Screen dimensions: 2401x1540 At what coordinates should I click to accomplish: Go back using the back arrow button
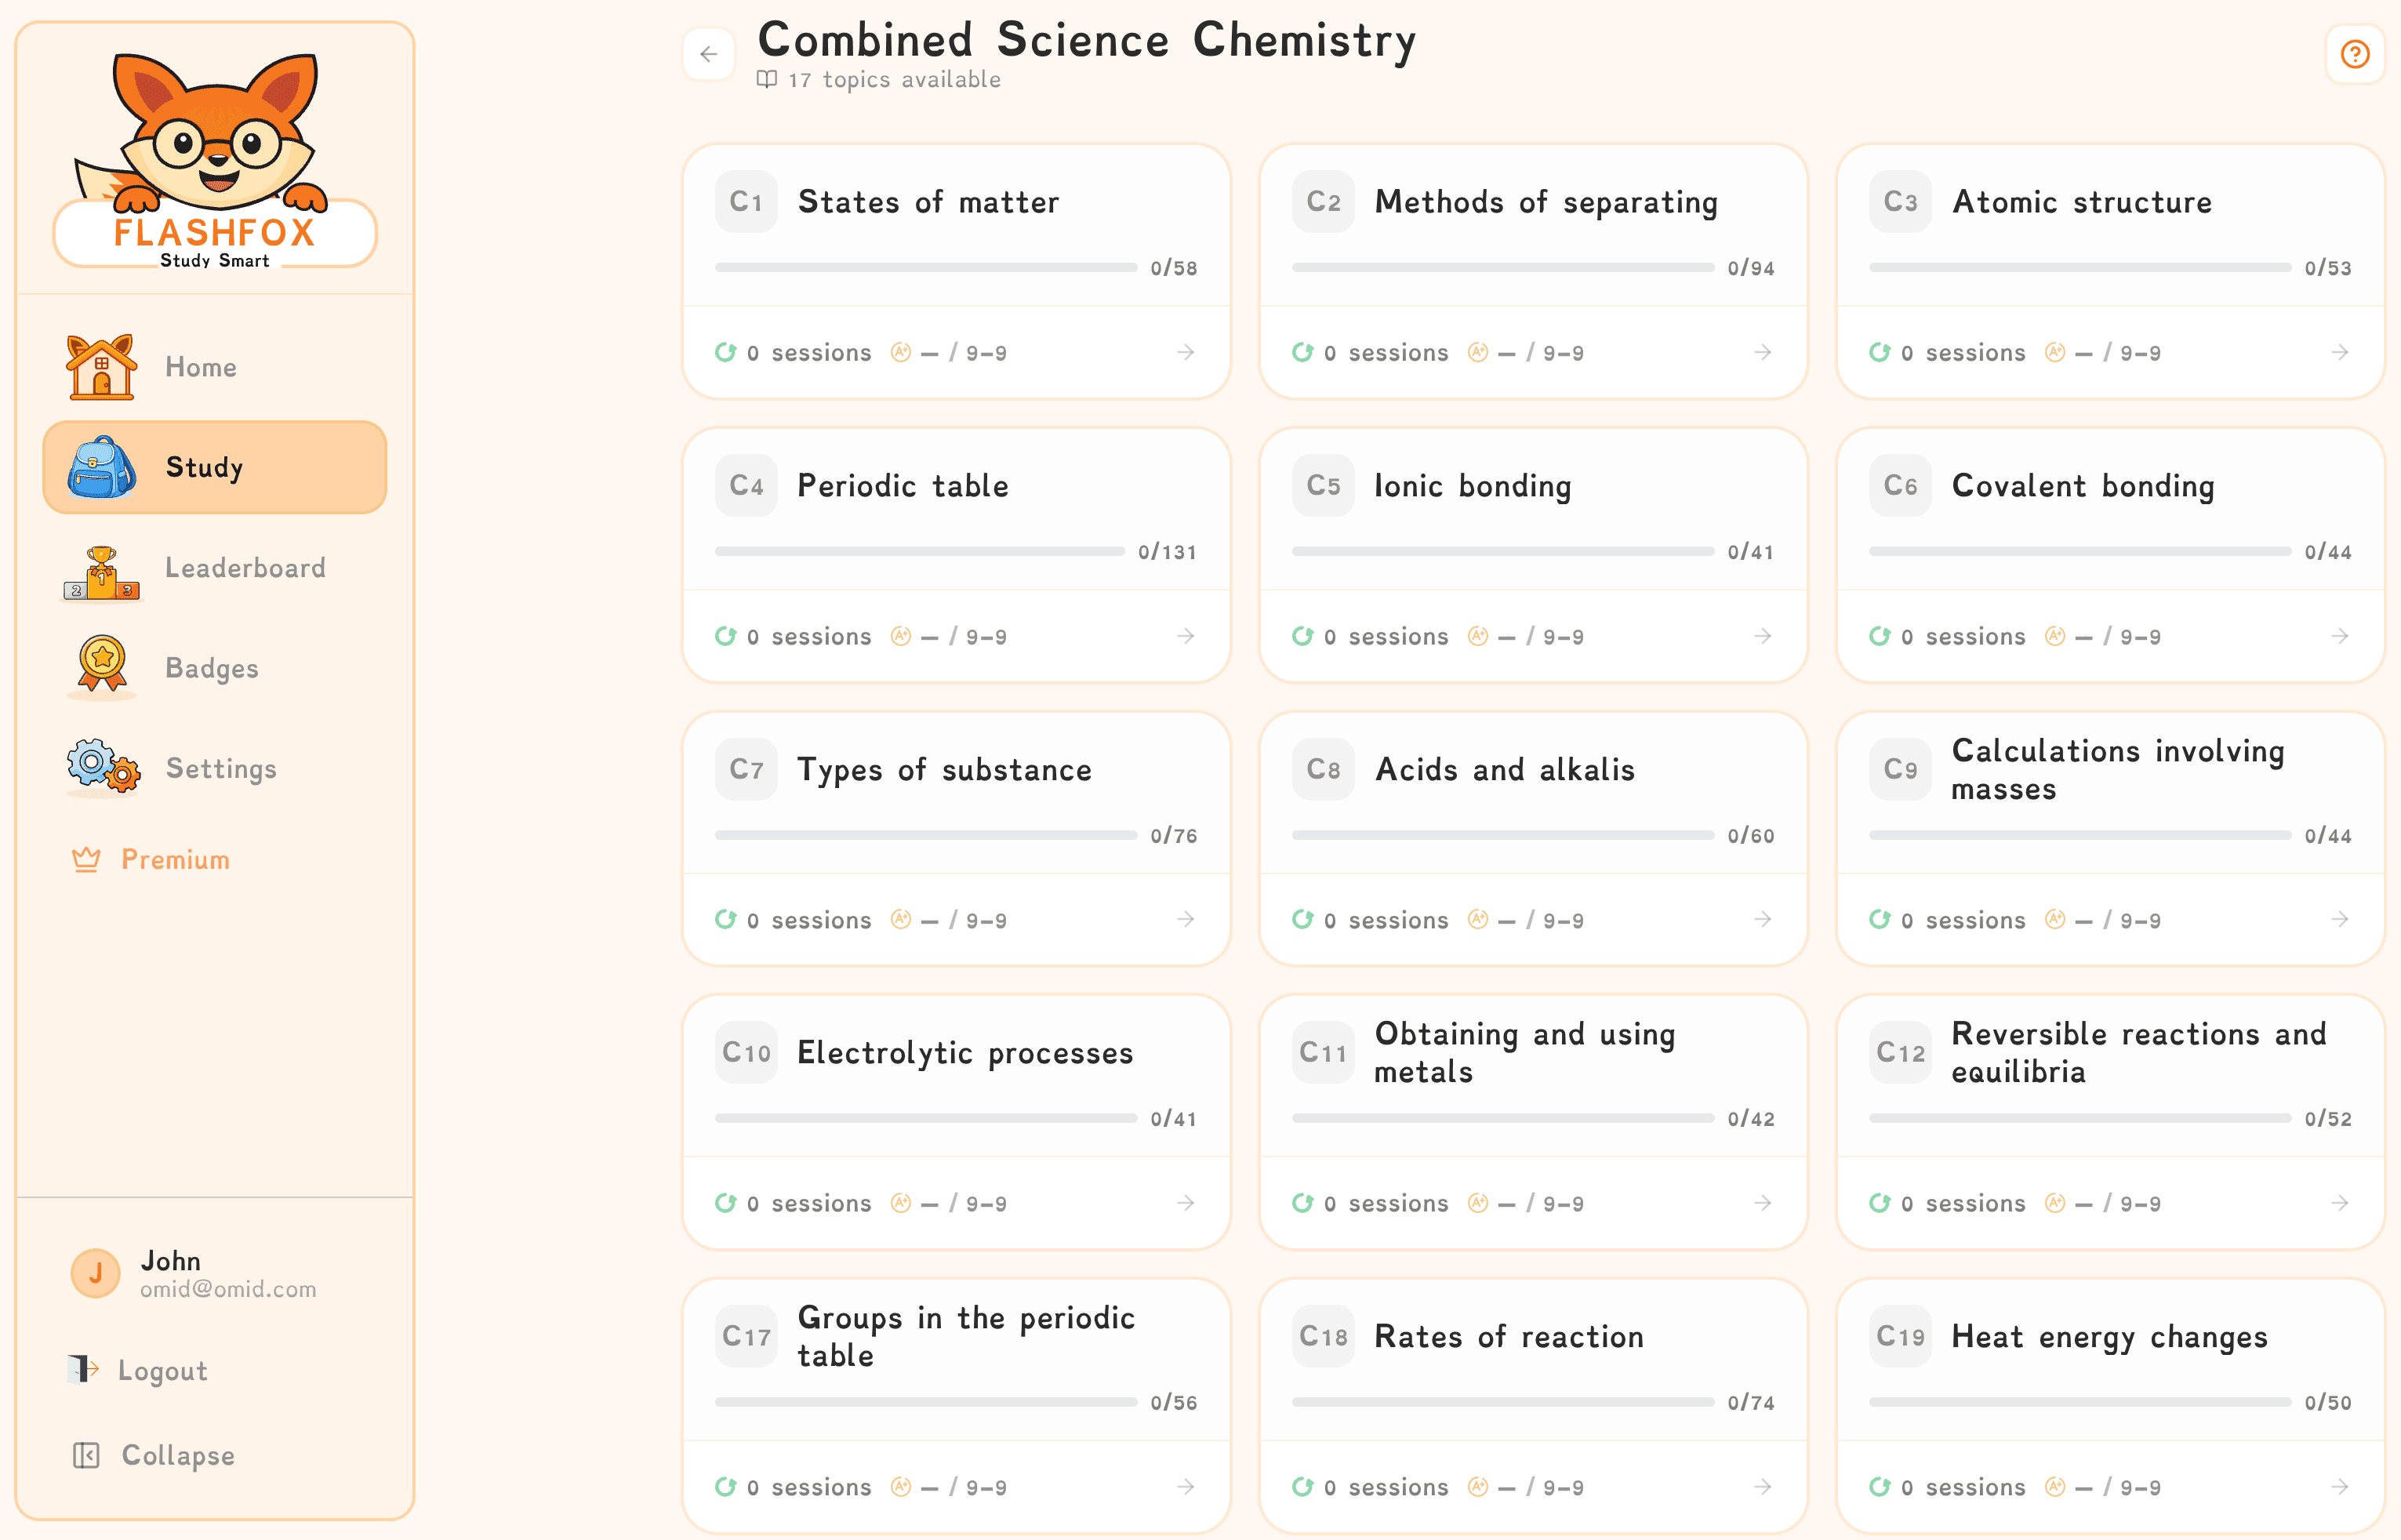pyautogui.click(x=710, y=55)
